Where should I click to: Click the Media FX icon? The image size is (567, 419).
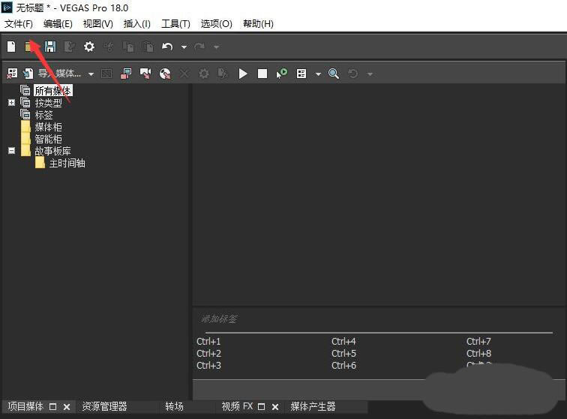[x=223, y=74]
